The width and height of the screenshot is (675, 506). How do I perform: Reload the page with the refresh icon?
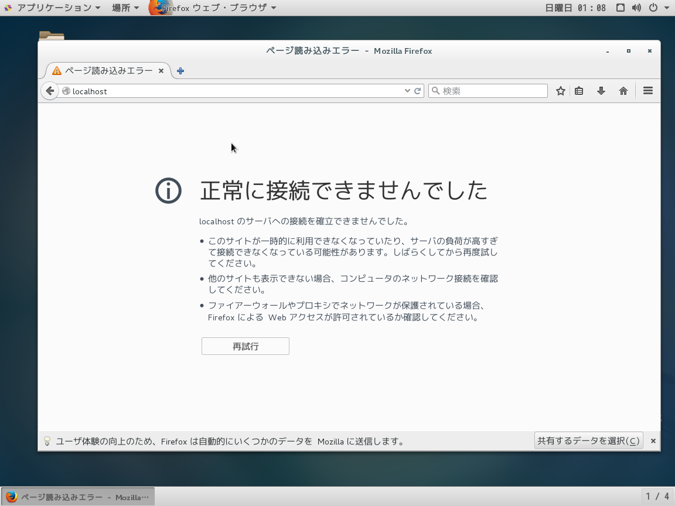[x=417, y=91]
